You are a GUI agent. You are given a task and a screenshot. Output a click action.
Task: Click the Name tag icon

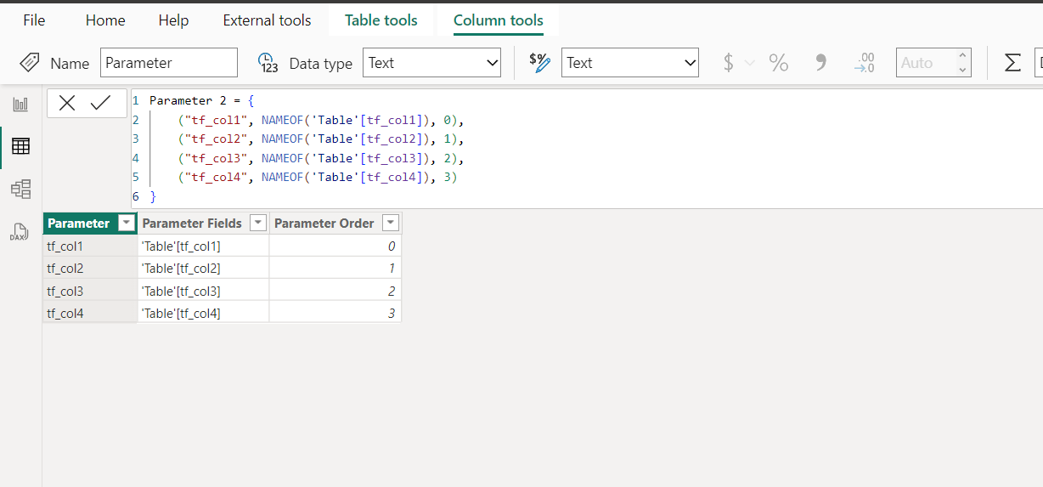[x=30, y=62]
